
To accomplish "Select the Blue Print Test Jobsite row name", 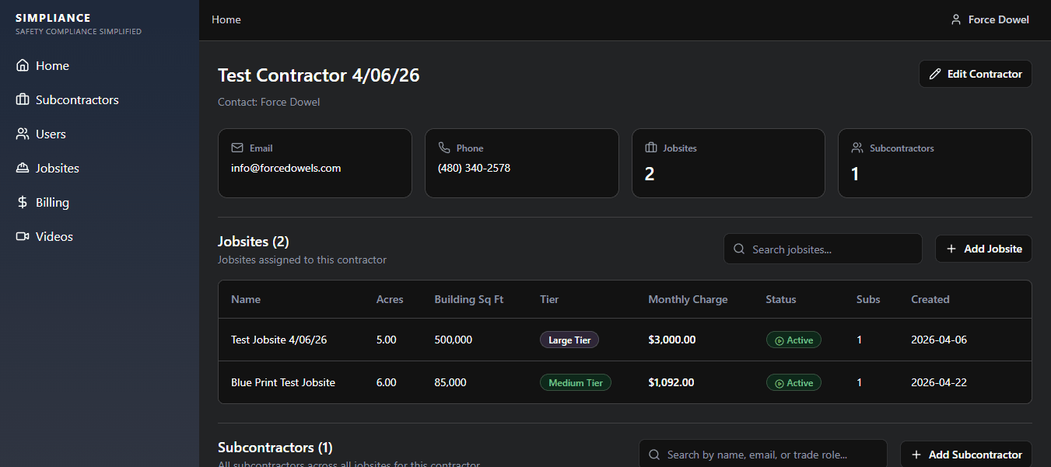I will click(283, 382).
